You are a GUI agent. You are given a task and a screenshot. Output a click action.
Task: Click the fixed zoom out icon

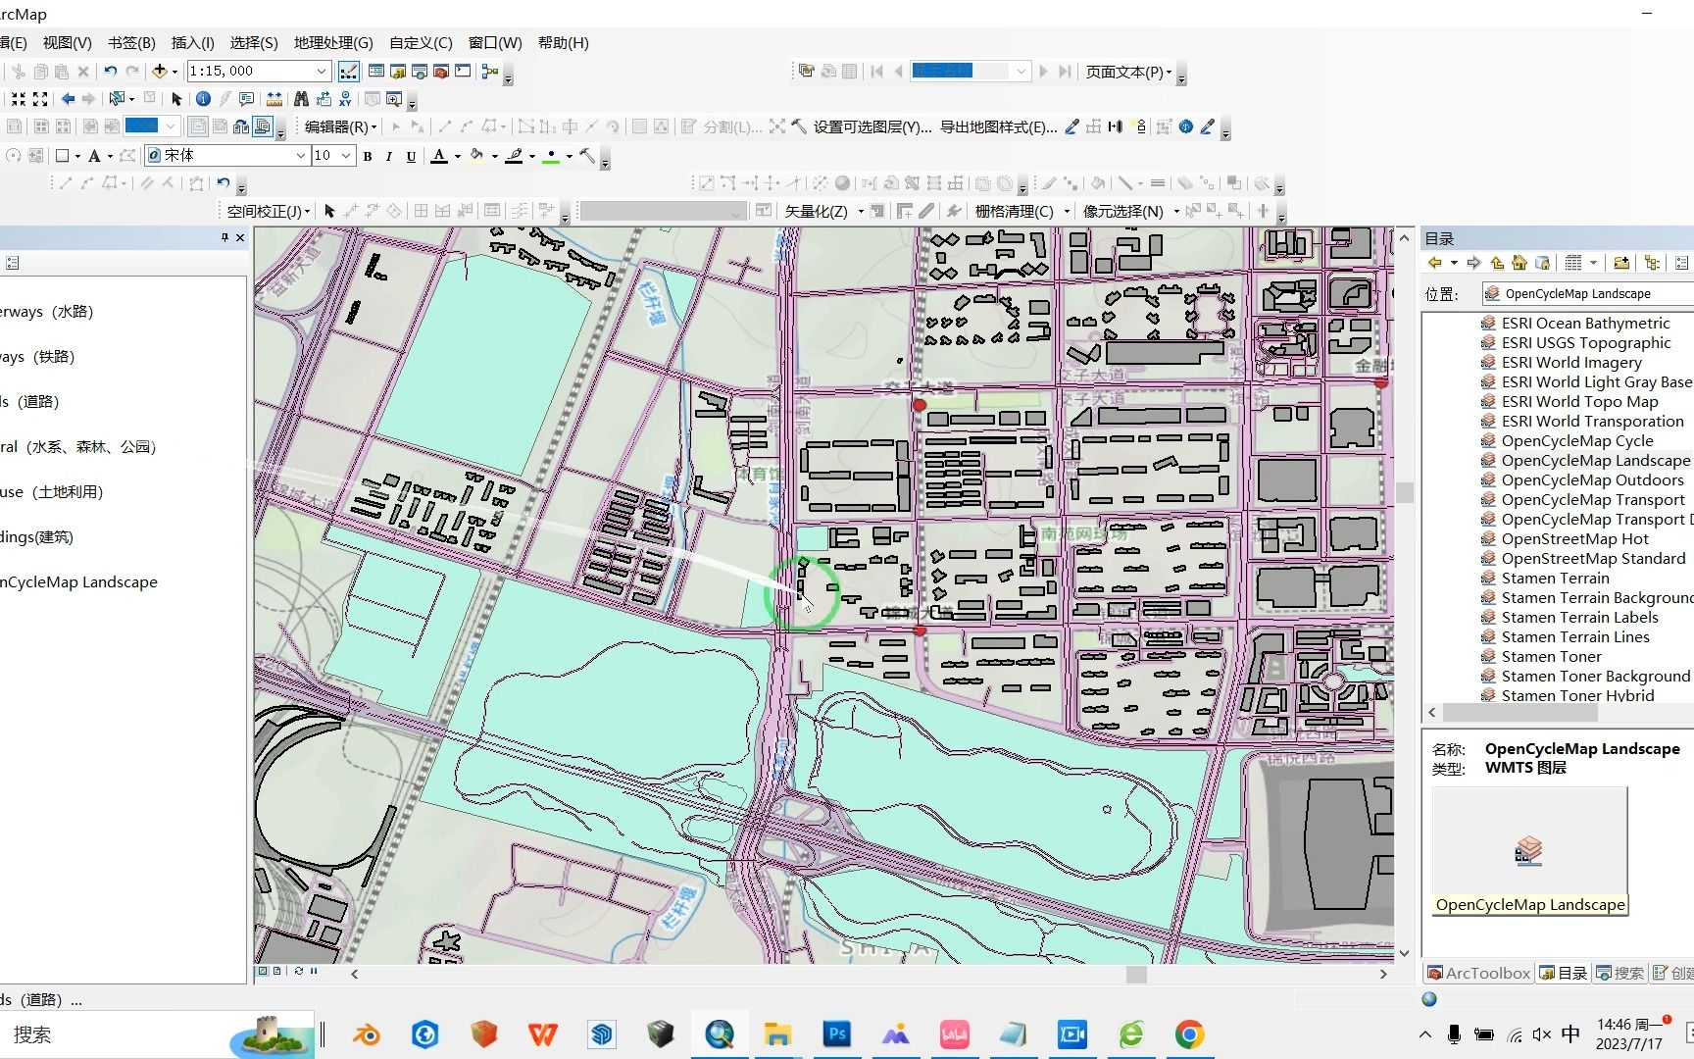point(40,99)
